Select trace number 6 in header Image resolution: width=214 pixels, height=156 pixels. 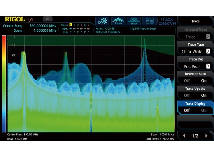point(88,25)
